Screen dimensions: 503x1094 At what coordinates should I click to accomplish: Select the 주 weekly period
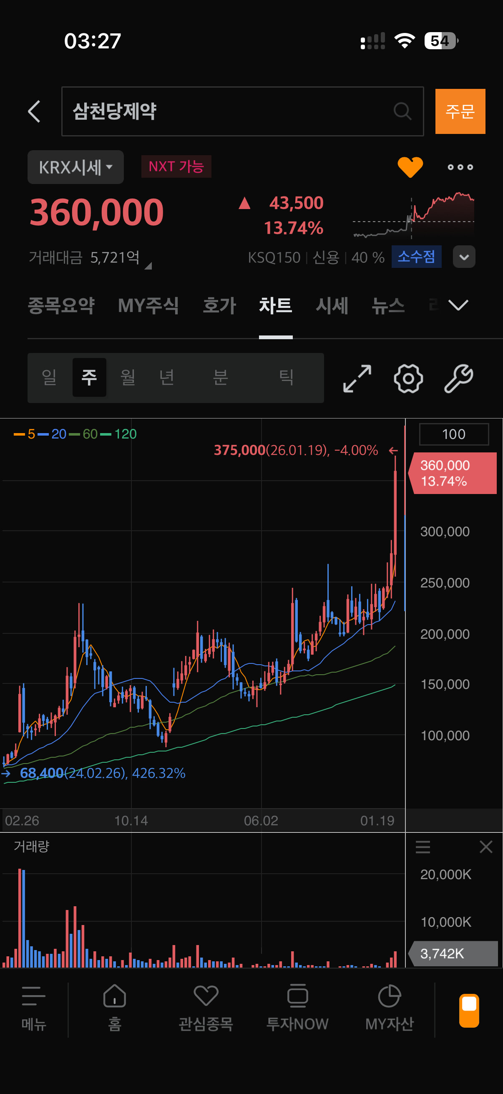89,377
